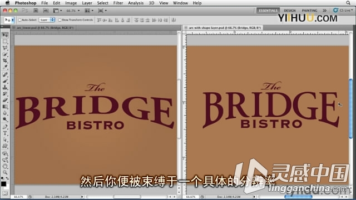Open the Apple menu

click(x=7, y=3)
